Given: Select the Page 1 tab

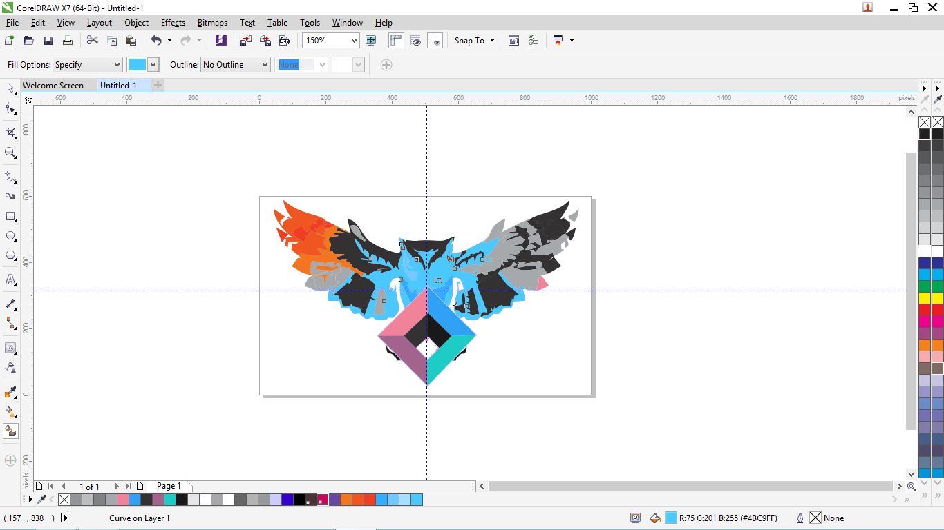Looking at the screenshot, I should [169, 486].
